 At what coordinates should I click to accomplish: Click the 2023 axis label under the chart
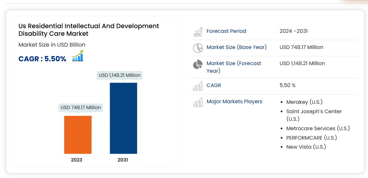pos(76,160)
